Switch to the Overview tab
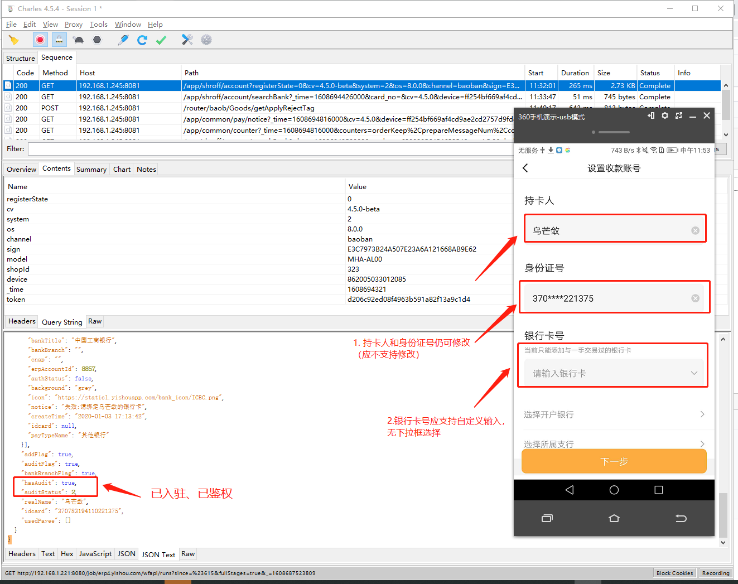This screenshot has height=584, width=738. (x=22, y=169)
